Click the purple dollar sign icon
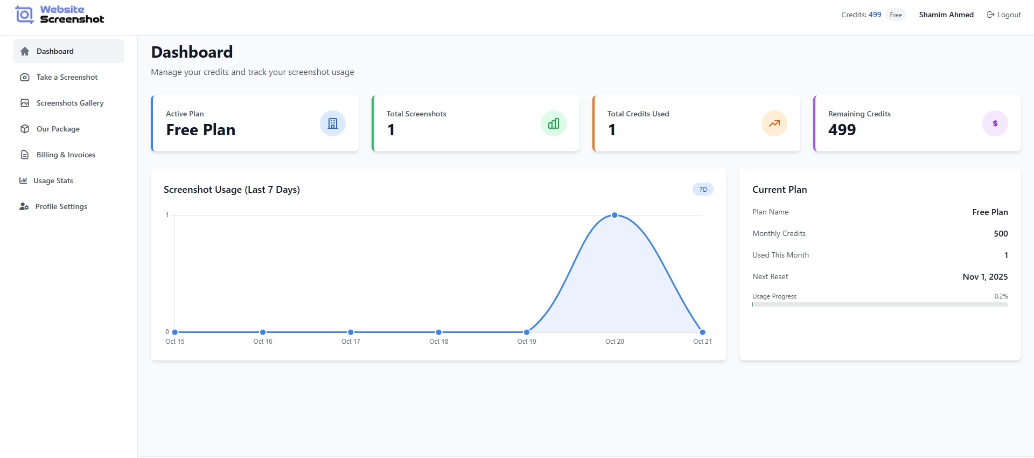 tap(995, 123)
